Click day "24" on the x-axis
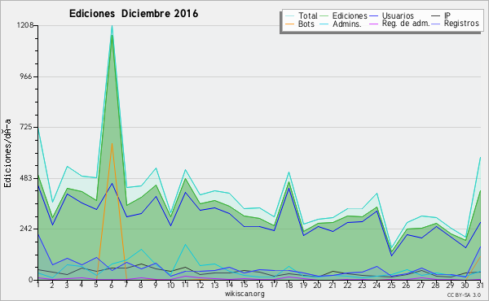Viewport: 489px width, 301px height. point(377,285)
